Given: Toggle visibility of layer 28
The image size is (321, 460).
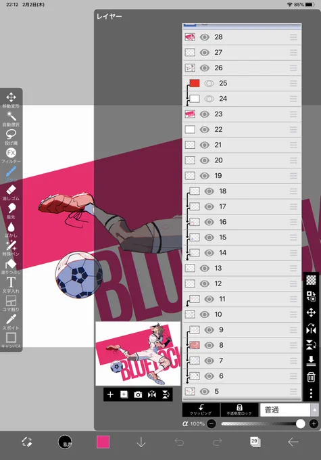Looking at the screenshot, I should pyautogui.click(x=205, y=37).
